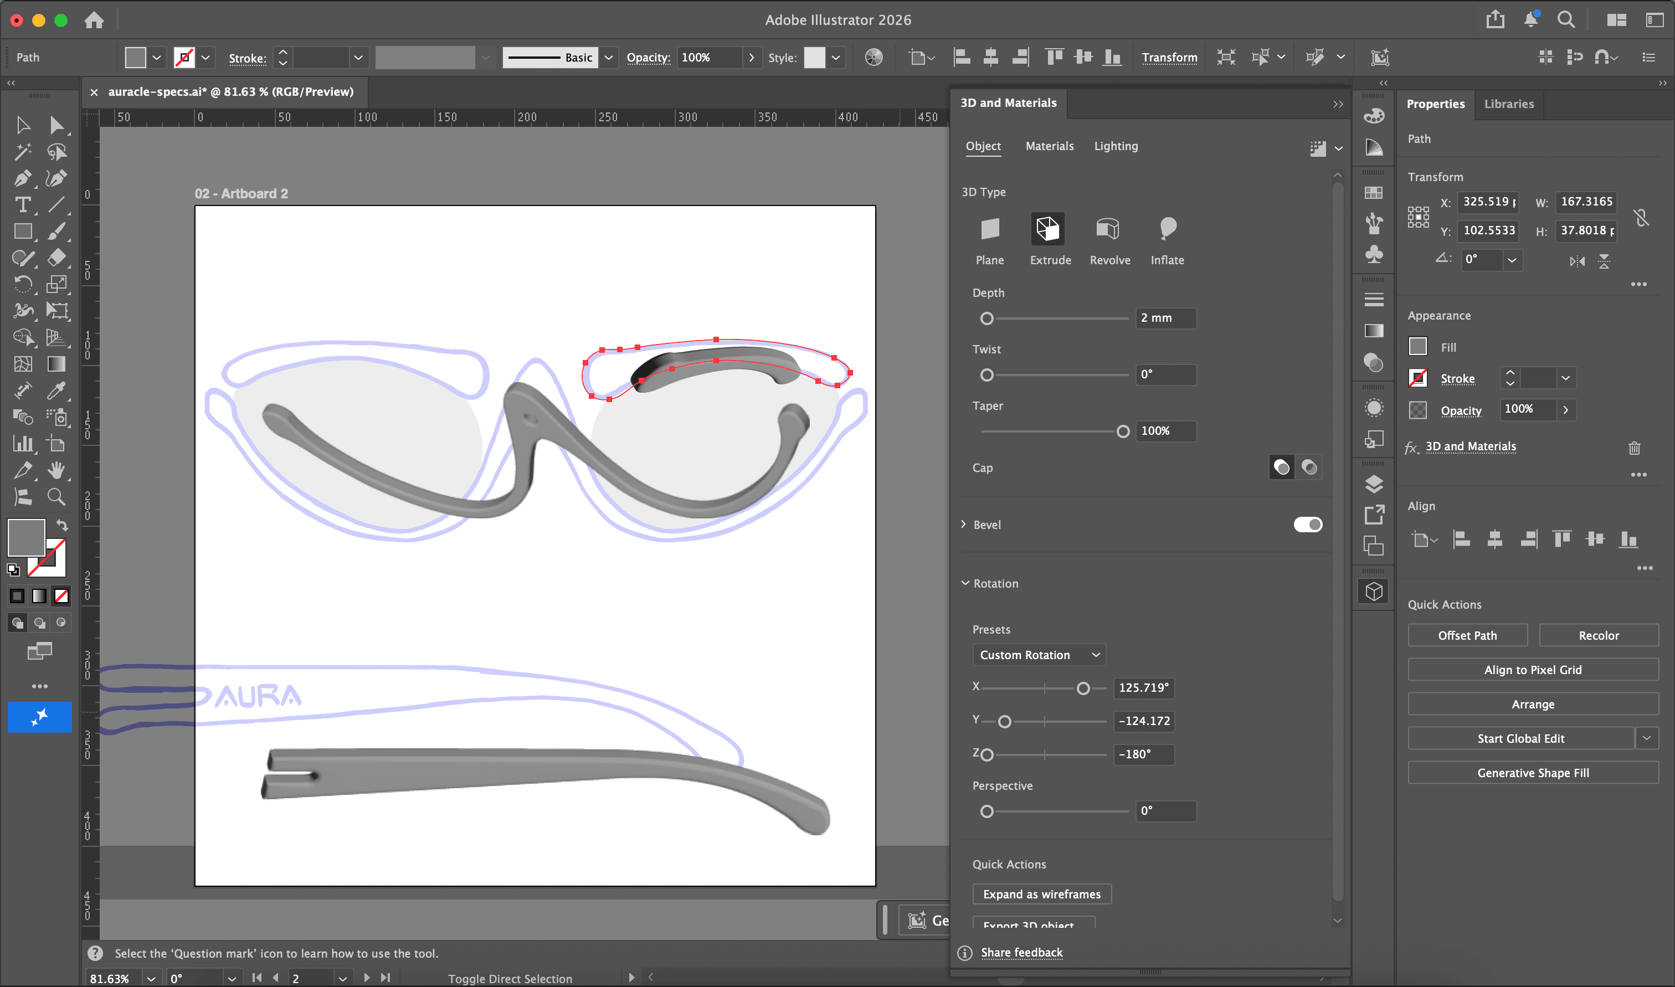Open the Libraries tab
This screenshot has height=987, width=1675.
[x=1508, y=104]
